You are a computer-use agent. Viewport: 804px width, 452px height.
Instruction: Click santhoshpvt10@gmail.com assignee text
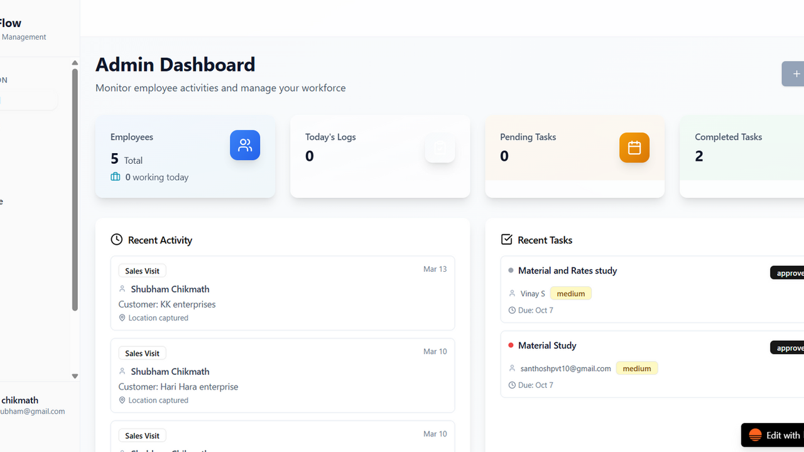coord(565,369)
